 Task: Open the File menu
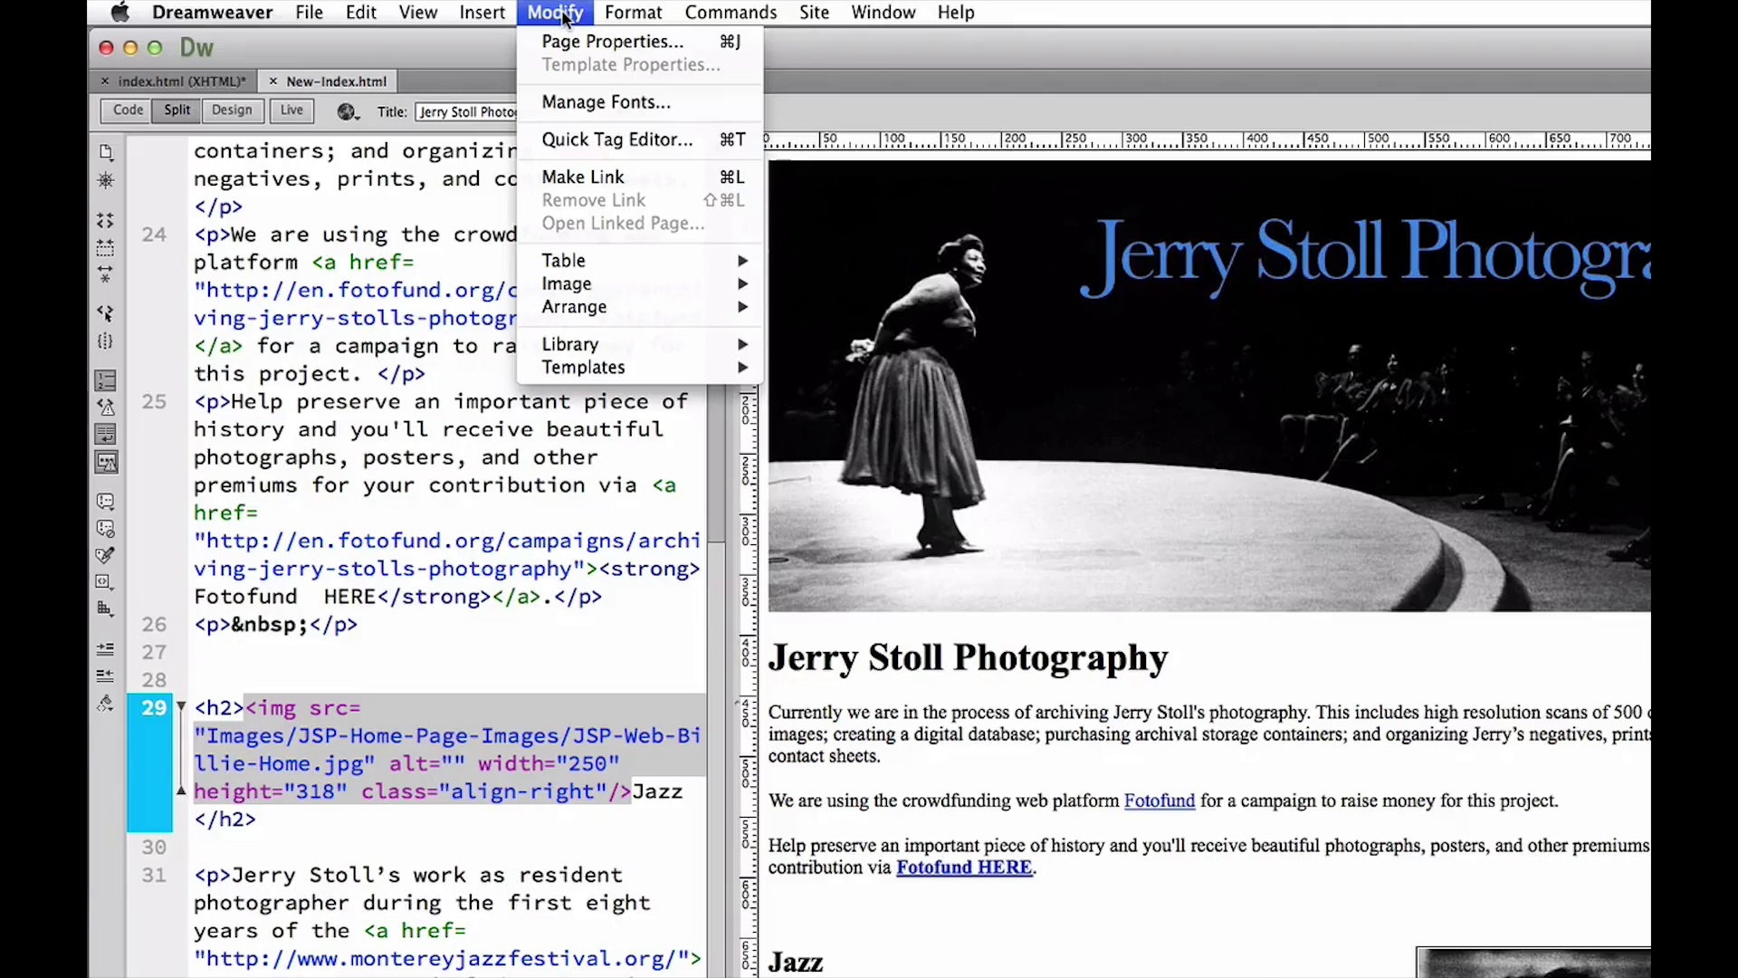pyautogui.click(x=309, y=13)
